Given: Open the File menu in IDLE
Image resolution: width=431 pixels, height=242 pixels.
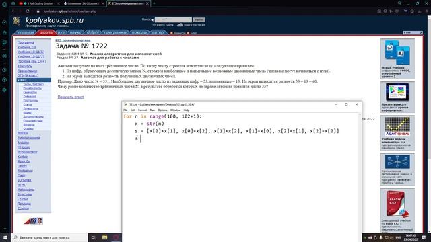Looking at the screenshot, I should click(125, 110).
